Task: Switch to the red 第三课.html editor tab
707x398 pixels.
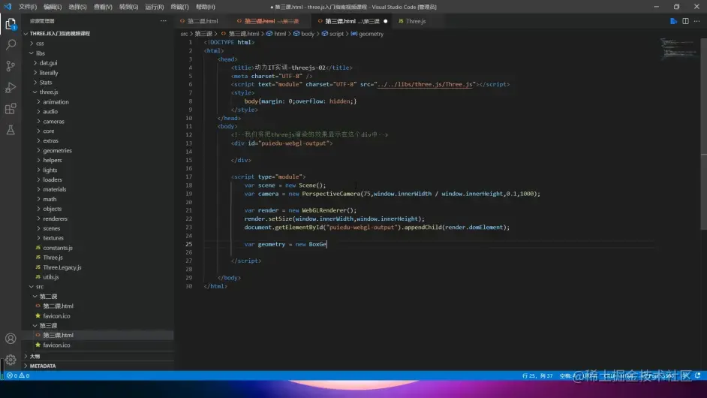Action: coord(271,21)
